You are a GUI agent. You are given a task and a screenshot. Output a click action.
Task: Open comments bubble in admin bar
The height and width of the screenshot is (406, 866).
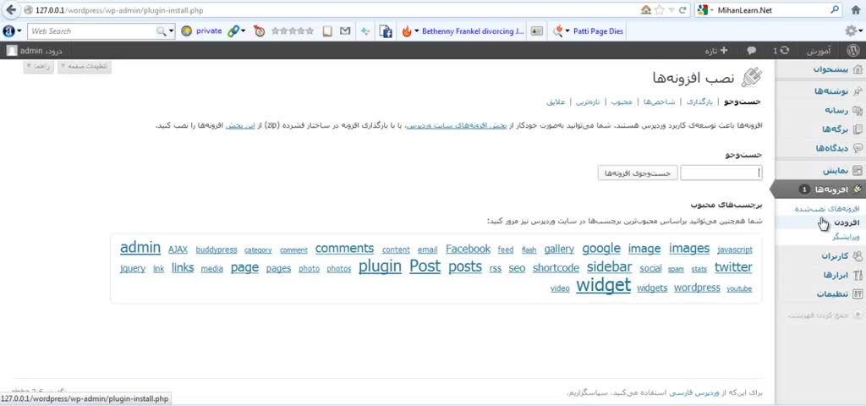[x=751, y=50]
